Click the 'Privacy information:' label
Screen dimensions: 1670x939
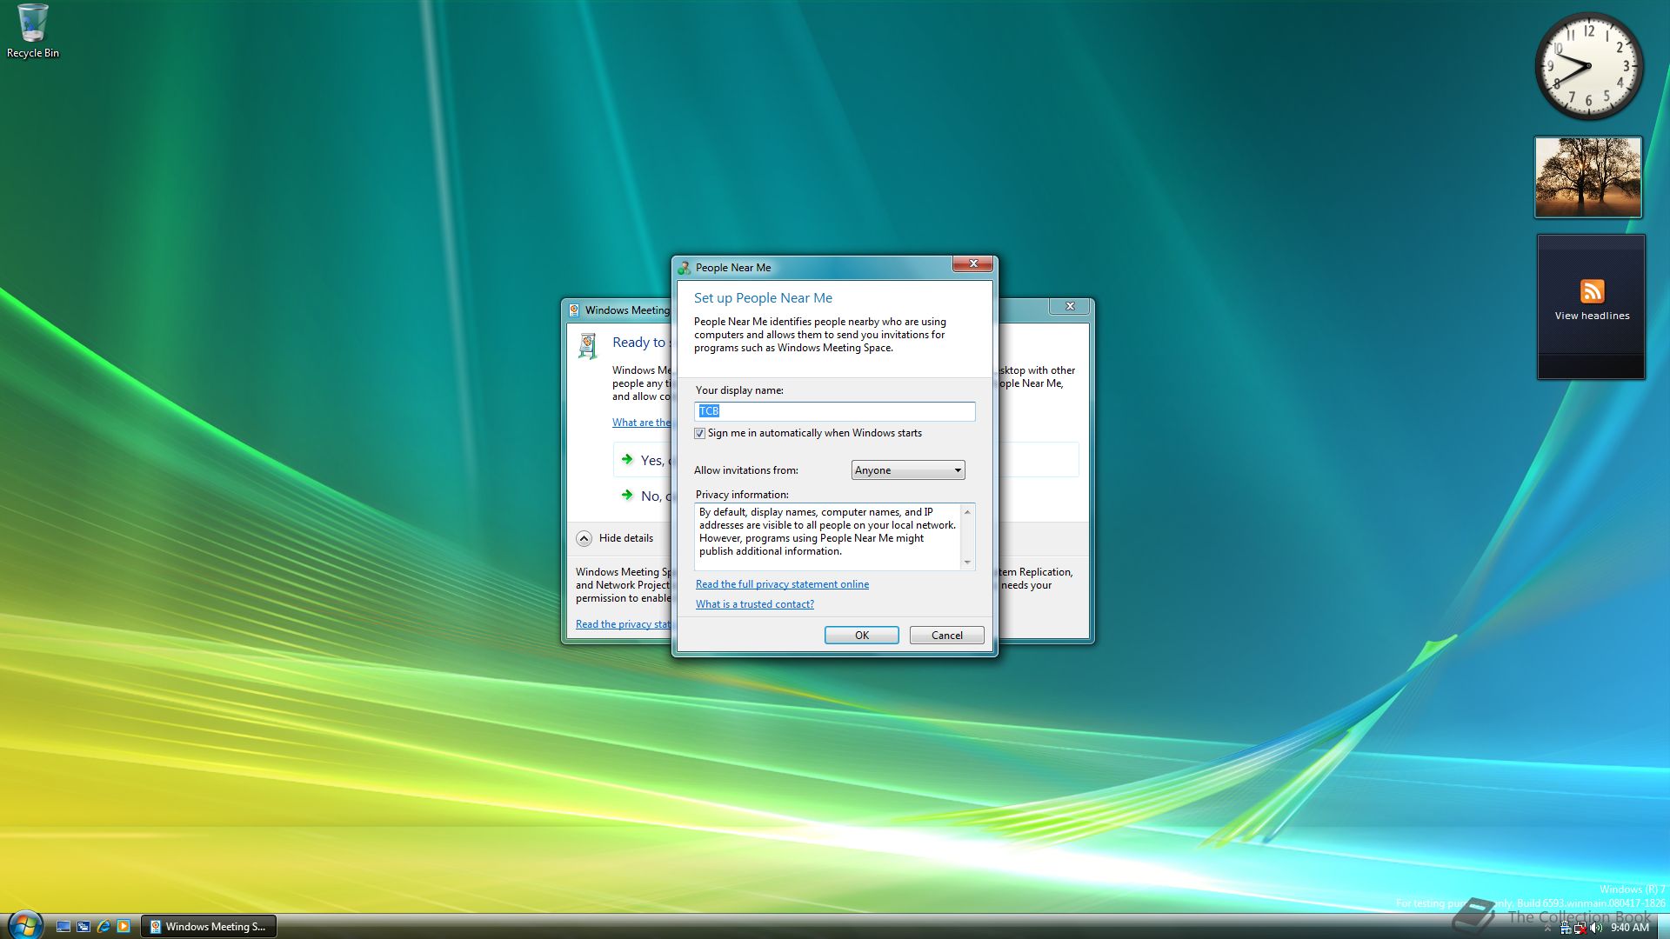click(x=742, y=495)
